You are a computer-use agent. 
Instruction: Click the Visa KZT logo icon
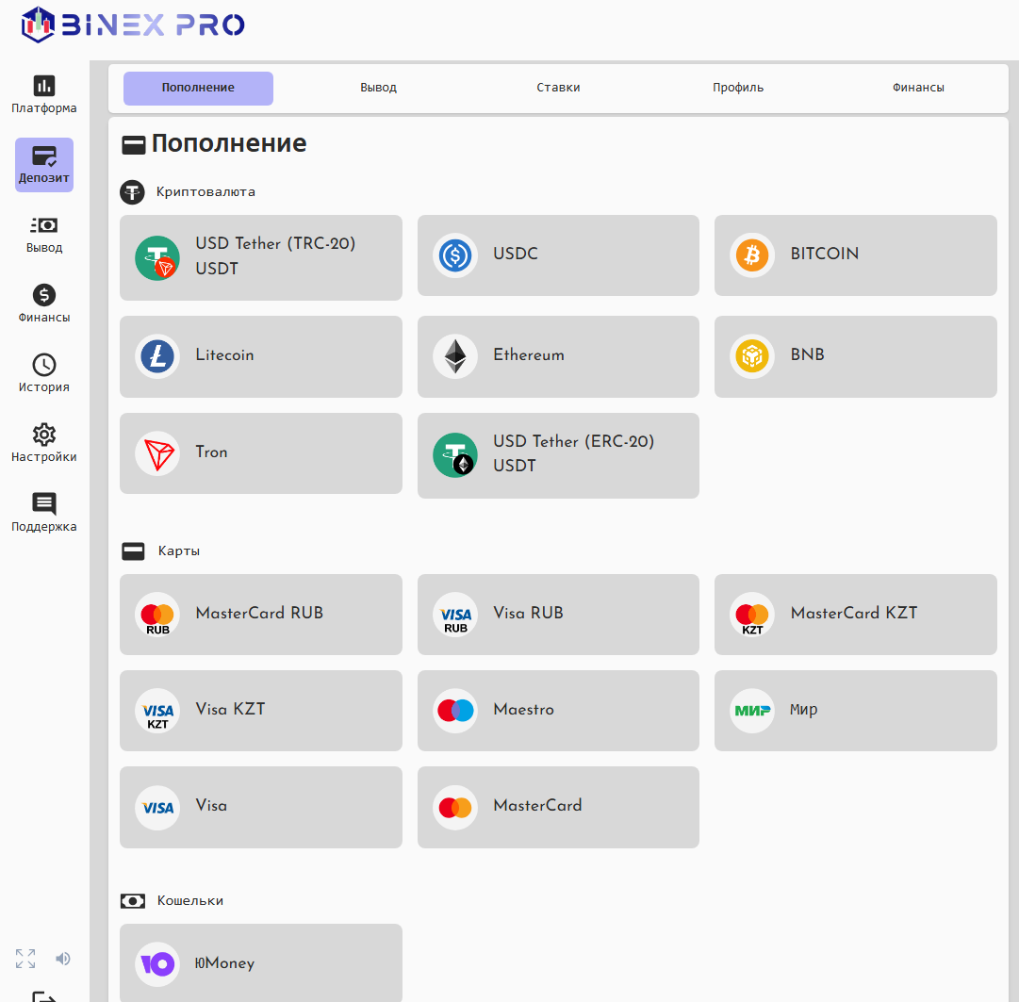pyautogui.click(x=157, y=711)
